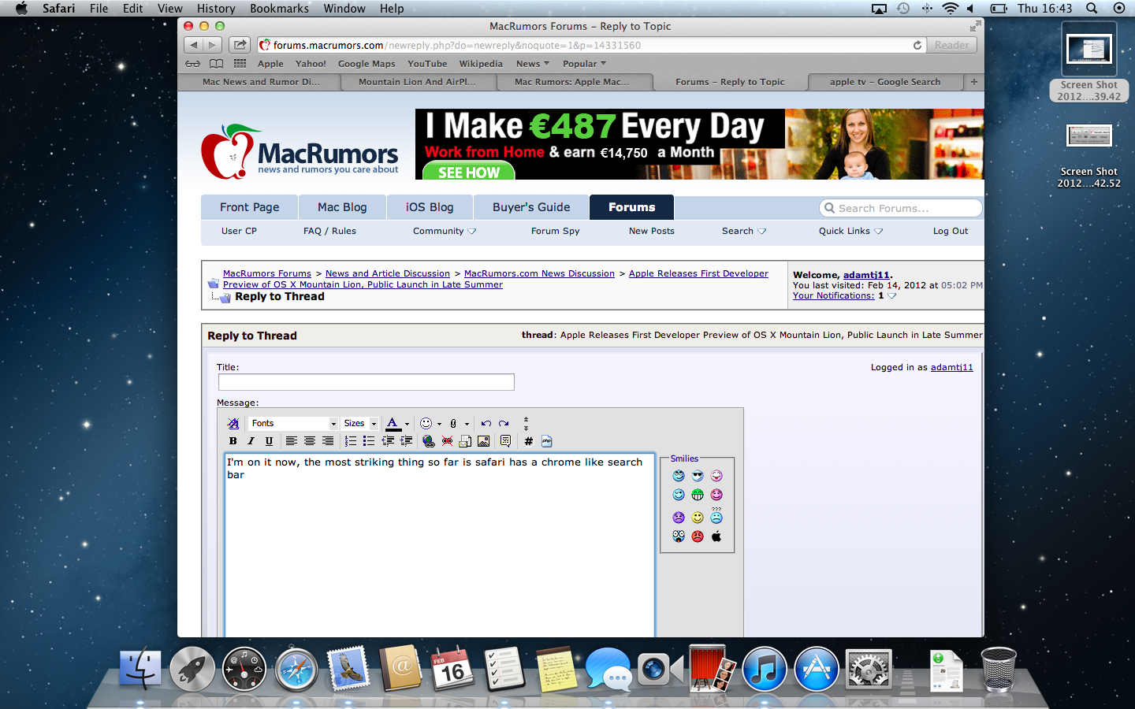The height and width of the screenshot is (709, 1135).
Task: Open the Reading List glasses icon
Action: coord(192,64)
